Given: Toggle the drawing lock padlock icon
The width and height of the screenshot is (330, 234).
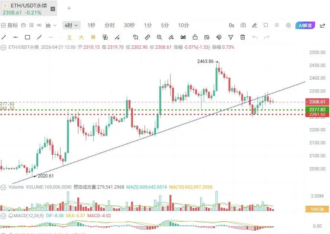Looking at the screenshot, I should coord(195,37).
